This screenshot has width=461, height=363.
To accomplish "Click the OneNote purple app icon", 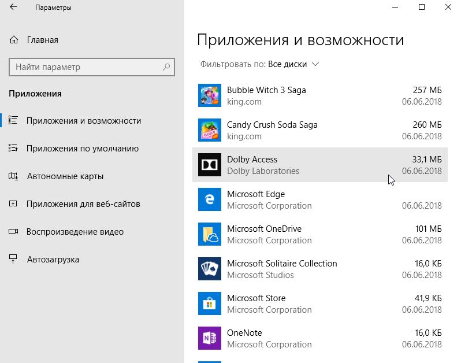I will pos(210,338).
